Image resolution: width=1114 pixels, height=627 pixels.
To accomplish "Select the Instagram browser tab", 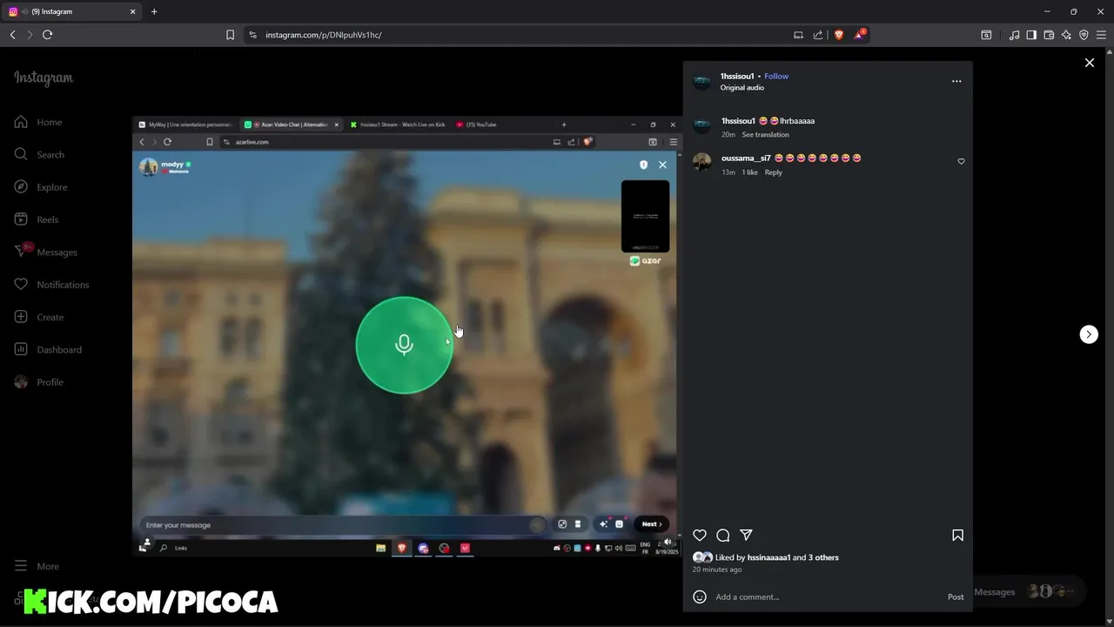I will pyautogui.click(x=73, y=11).
